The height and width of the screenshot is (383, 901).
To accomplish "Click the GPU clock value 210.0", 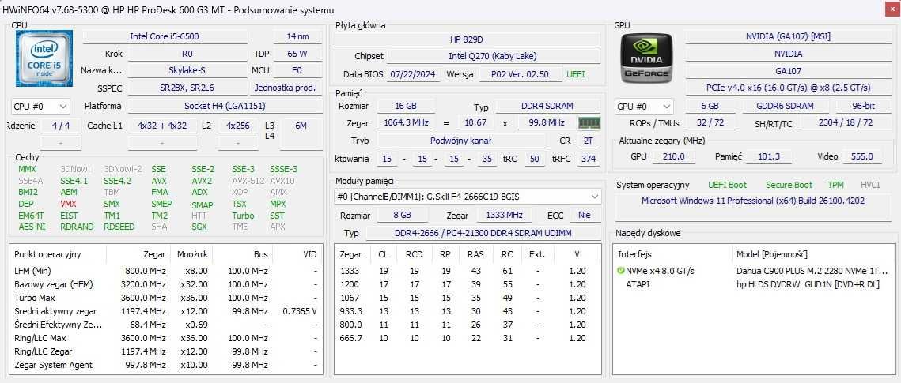I will (x=673, y=156).
